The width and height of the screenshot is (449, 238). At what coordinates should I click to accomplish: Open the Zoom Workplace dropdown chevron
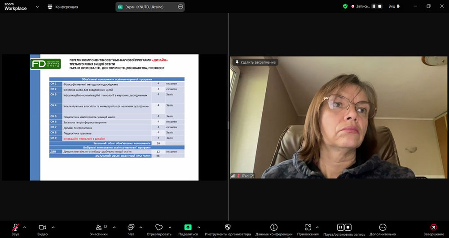click(36, 7)
